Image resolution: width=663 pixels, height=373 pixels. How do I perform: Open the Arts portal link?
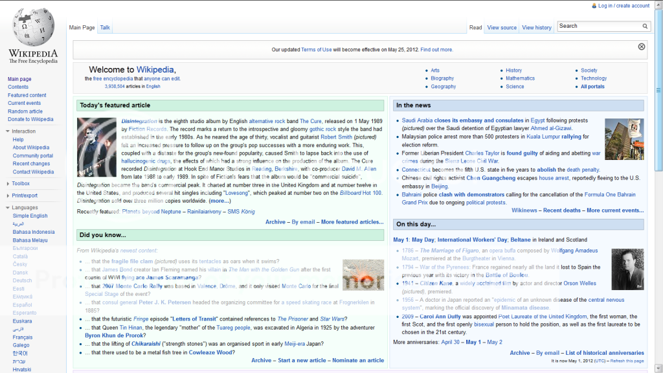435,70
